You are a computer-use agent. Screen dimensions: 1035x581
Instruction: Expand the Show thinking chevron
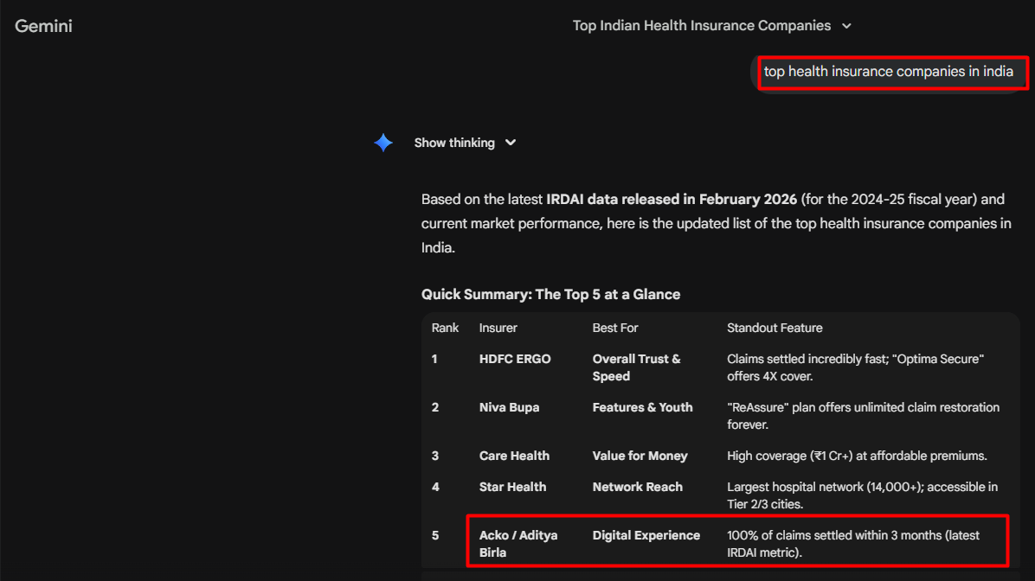pyautogui.click(x=511, y=143)
